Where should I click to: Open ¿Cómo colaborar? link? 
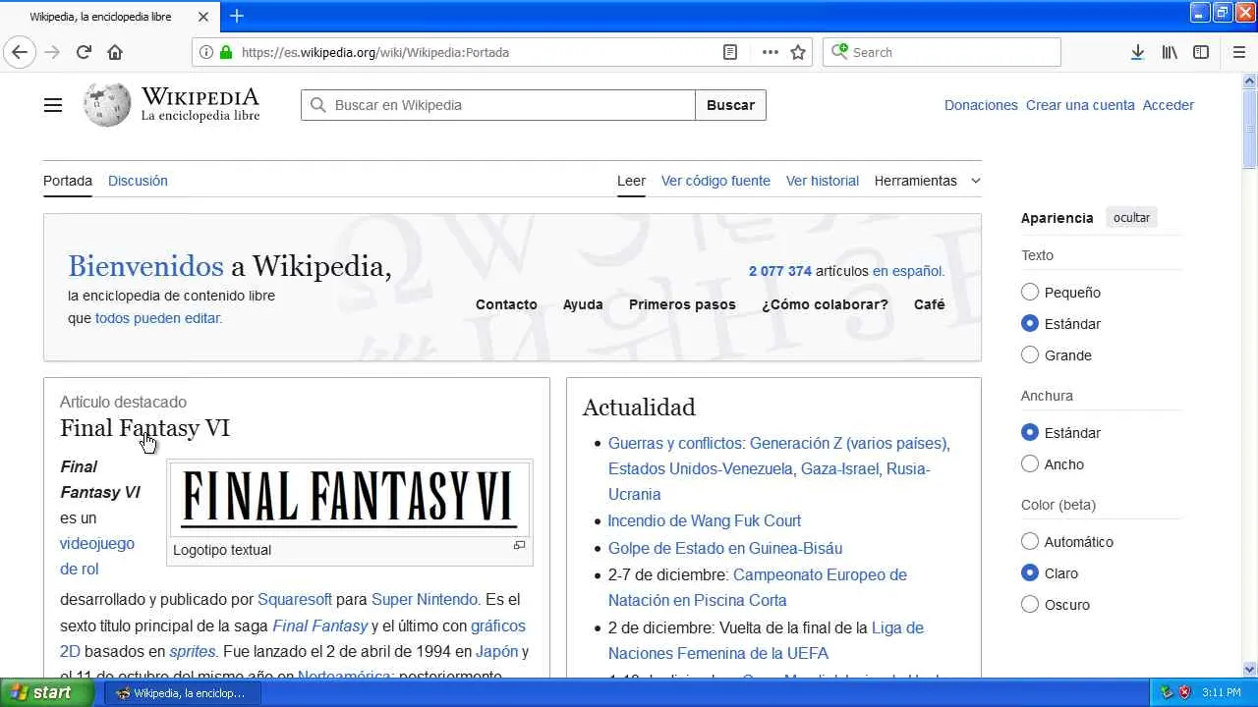point(825,304)
